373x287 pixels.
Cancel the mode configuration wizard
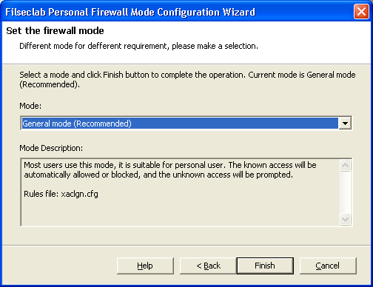(x=328, y=266)
